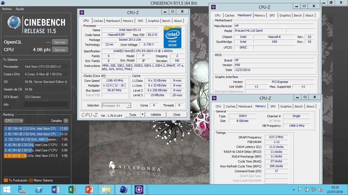This screenshot has height=195, width=348.
Task: Click the Cinebench logo sphere
Action: click(14, 22)
